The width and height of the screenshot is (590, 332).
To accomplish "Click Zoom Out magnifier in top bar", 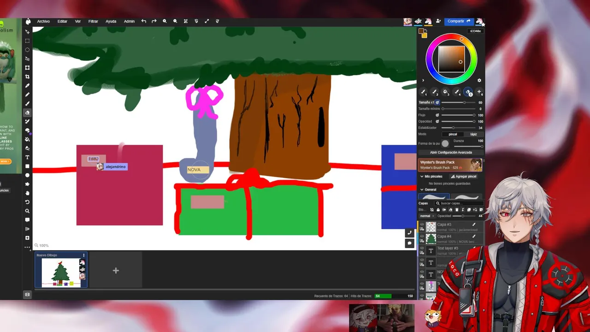I will coord(175,21).
